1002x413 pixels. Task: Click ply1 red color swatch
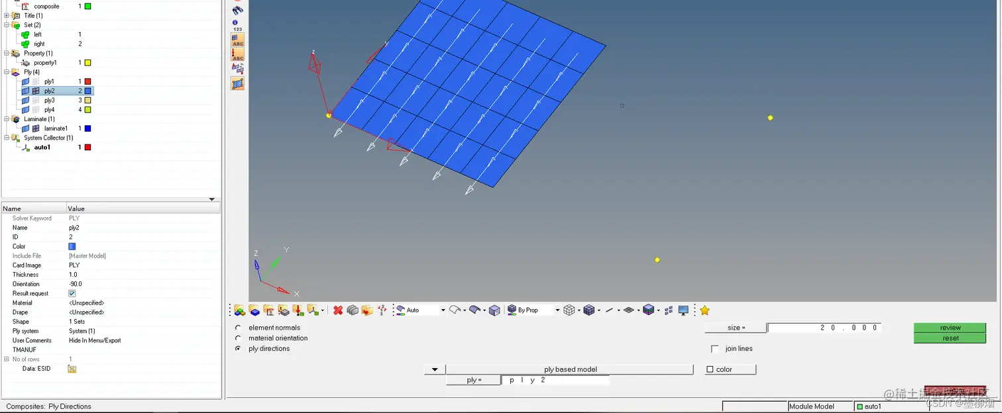coord(87,81)
